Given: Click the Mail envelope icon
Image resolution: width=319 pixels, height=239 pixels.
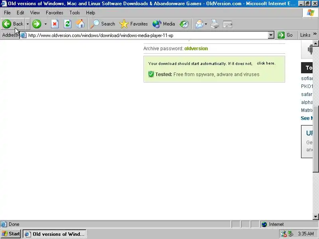Looking at the screenshot, I should tap(199, 24).
